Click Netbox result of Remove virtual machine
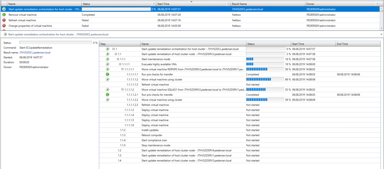This screenshot has height=169, width=384. (x=235, y=15)
